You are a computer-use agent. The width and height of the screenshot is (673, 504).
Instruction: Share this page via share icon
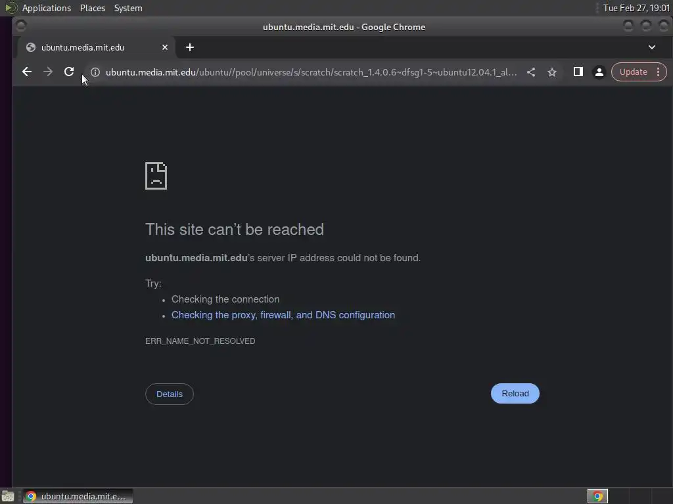click(531, 72)
